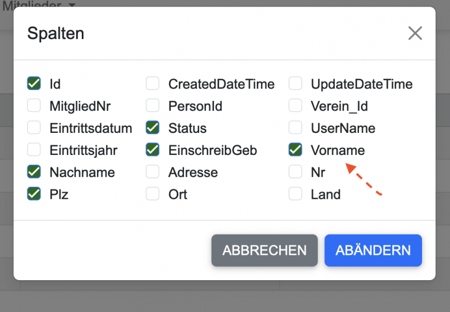Uncheck the Vorname column checkbox
Image resolution: width=450 pixels, height=312 pixels.
coord(295,150)
